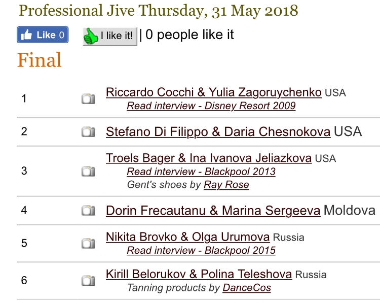Click the Professional Jive page heading
380x303 pixels.
pos(159,11)
